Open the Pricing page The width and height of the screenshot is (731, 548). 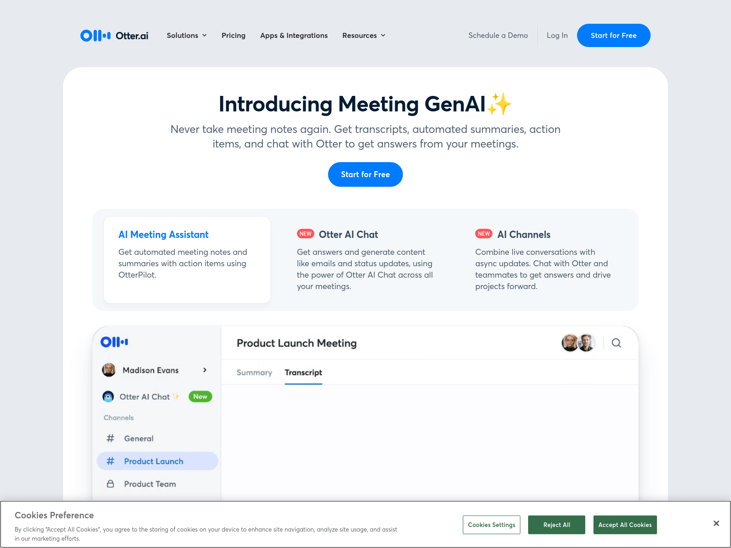[233, 35]
